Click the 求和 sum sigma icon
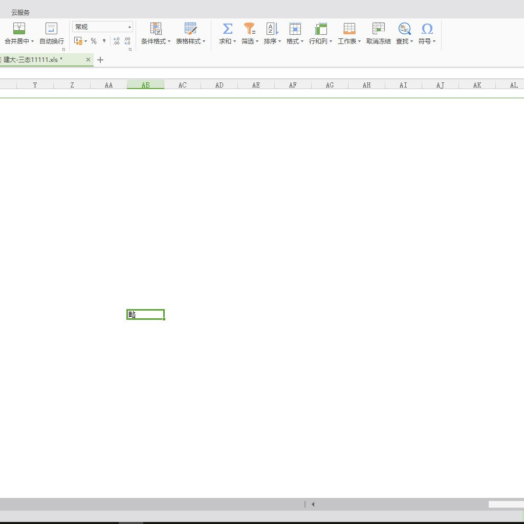524x524 pixels. (x=227, y=29)
